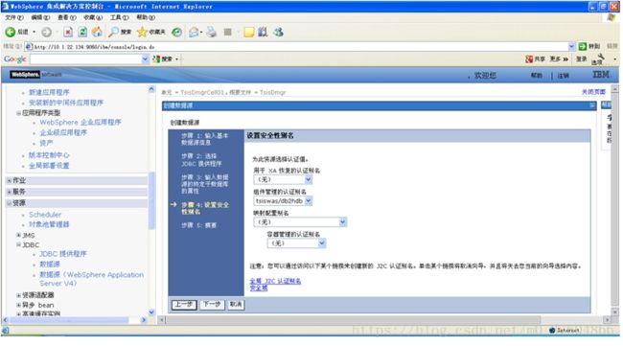Collapse the 应用程序类型 tree node
The height and width of the screenshot is (346, 623).
coord(18,113)
